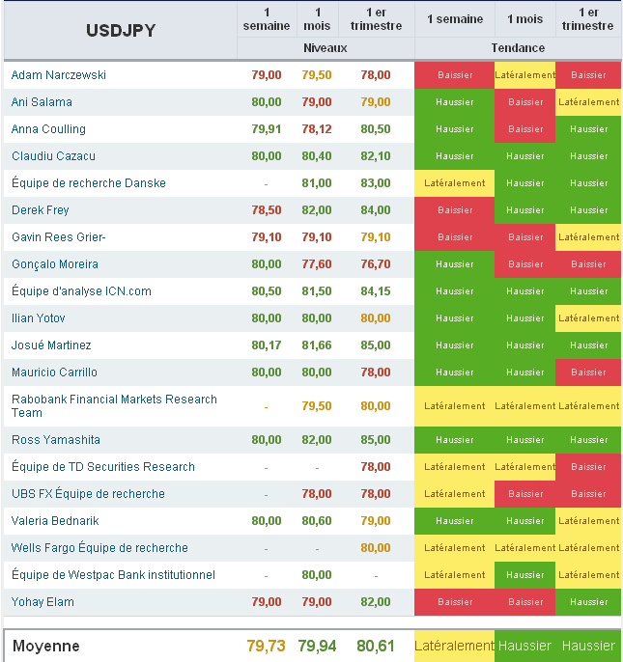Click Anna Coulling's 79,91 weekly value
Viewport: 623px width, 662px height.
267,129
